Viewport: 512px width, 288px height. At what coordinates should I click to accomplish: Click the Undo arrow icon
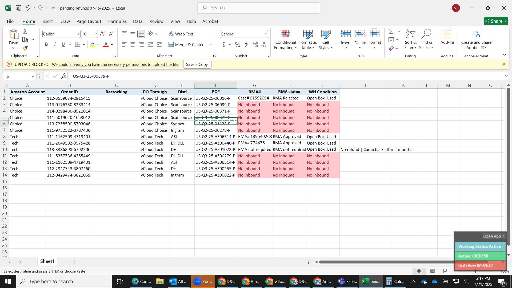tap(28, 8)
